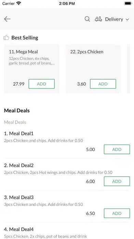Open the search magnifier icon
The image size is (134, 239).
tap(87, 19)
